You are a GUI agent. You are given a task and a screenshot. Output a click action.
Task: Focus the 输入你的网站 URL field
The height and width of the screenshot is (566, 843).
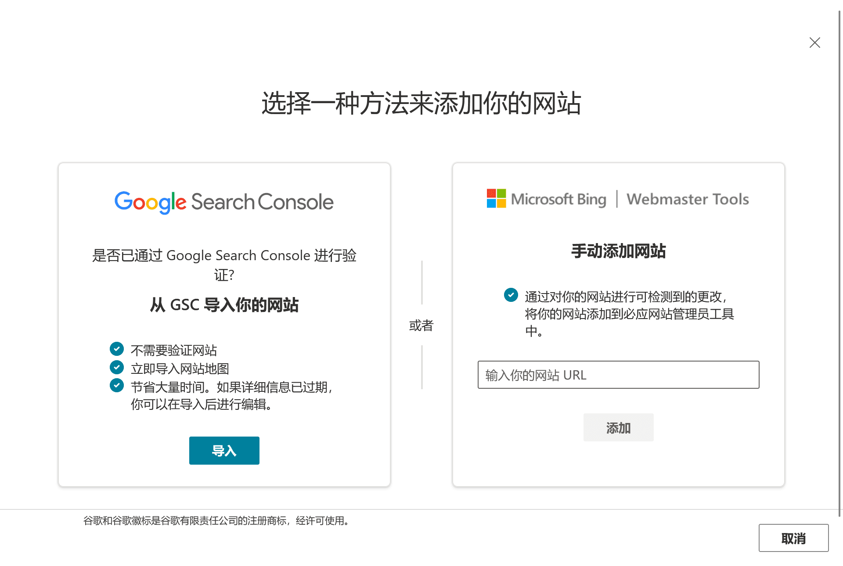tap(618, 375)
